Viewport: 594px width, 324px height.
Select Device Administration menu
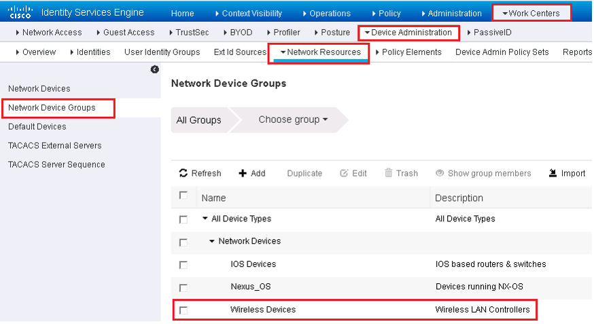point(408,33)
